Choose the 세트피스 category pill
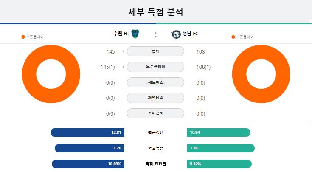Screen dimensions: 312x172 155,82
